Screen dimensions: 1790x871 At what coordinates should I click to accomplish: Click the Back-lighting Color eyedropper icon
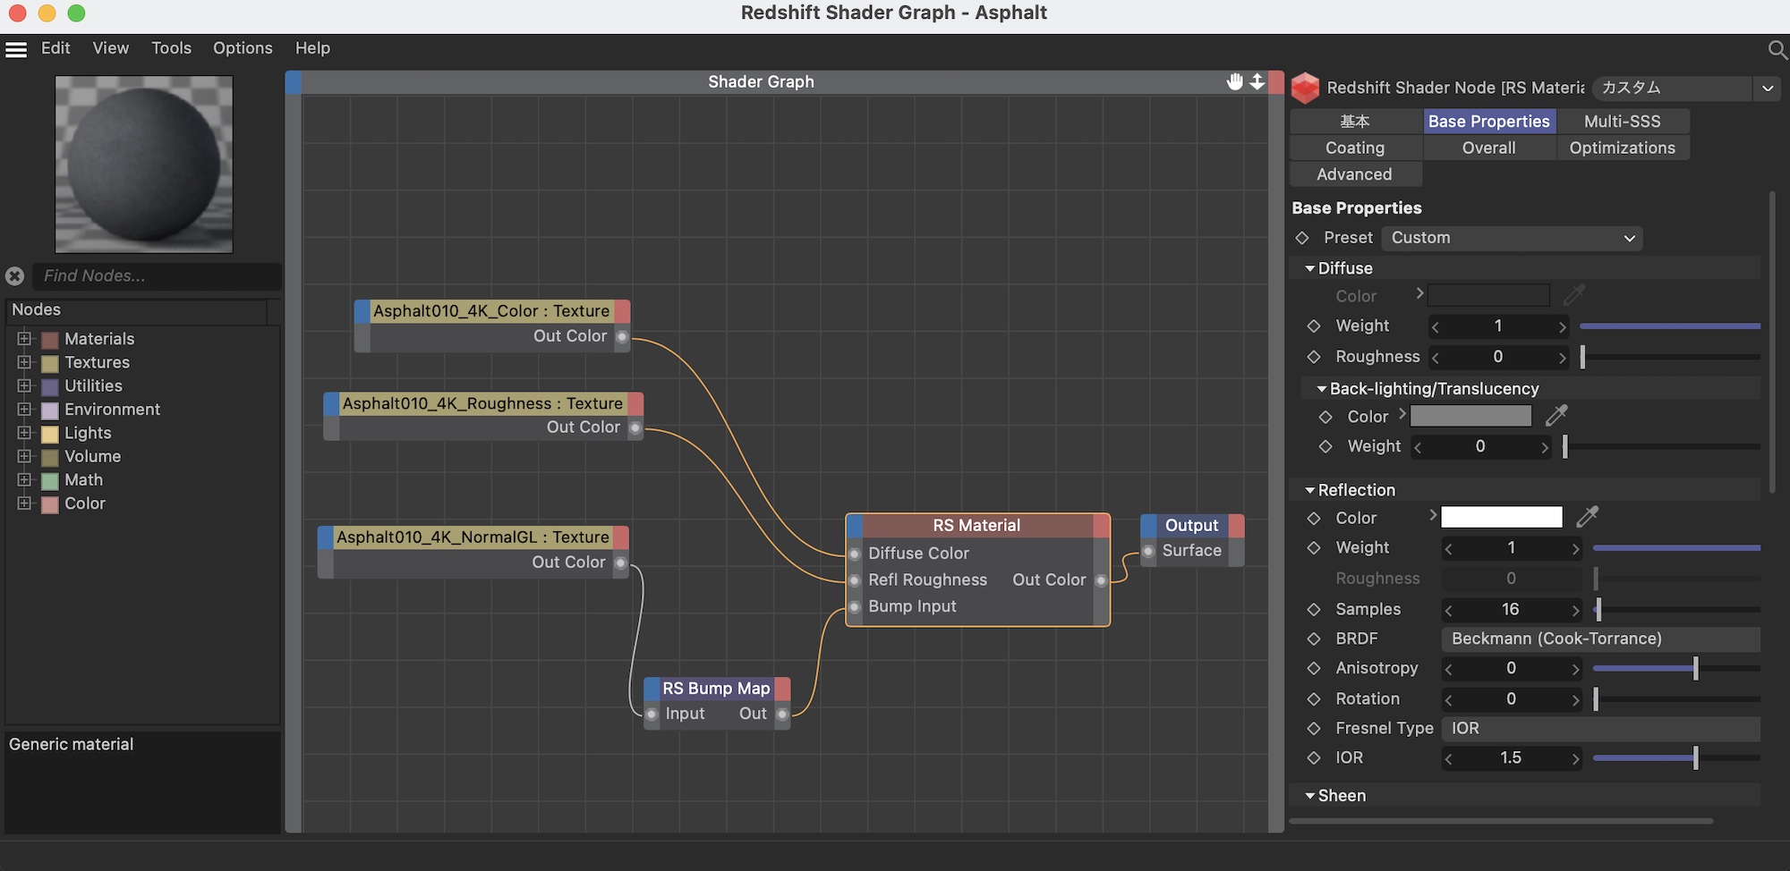(x=1556, y=416)
